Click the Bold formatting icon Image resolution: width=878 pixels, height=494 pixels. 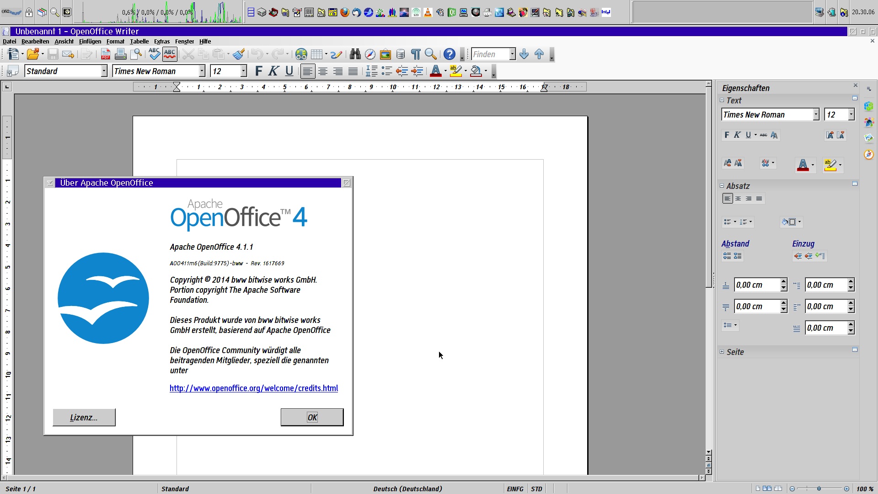click(259, 71)
